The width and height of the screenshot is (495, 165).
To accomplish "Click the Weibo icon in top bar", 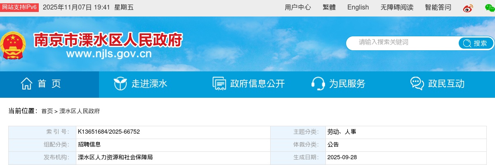I will [468, 8].
